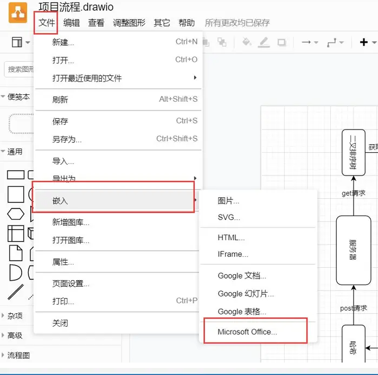Image resolution: width=378 pixels, height=375 pixels.
Task: Expand 打开最近使用的文件 submenu
Action: pos(118,78)
